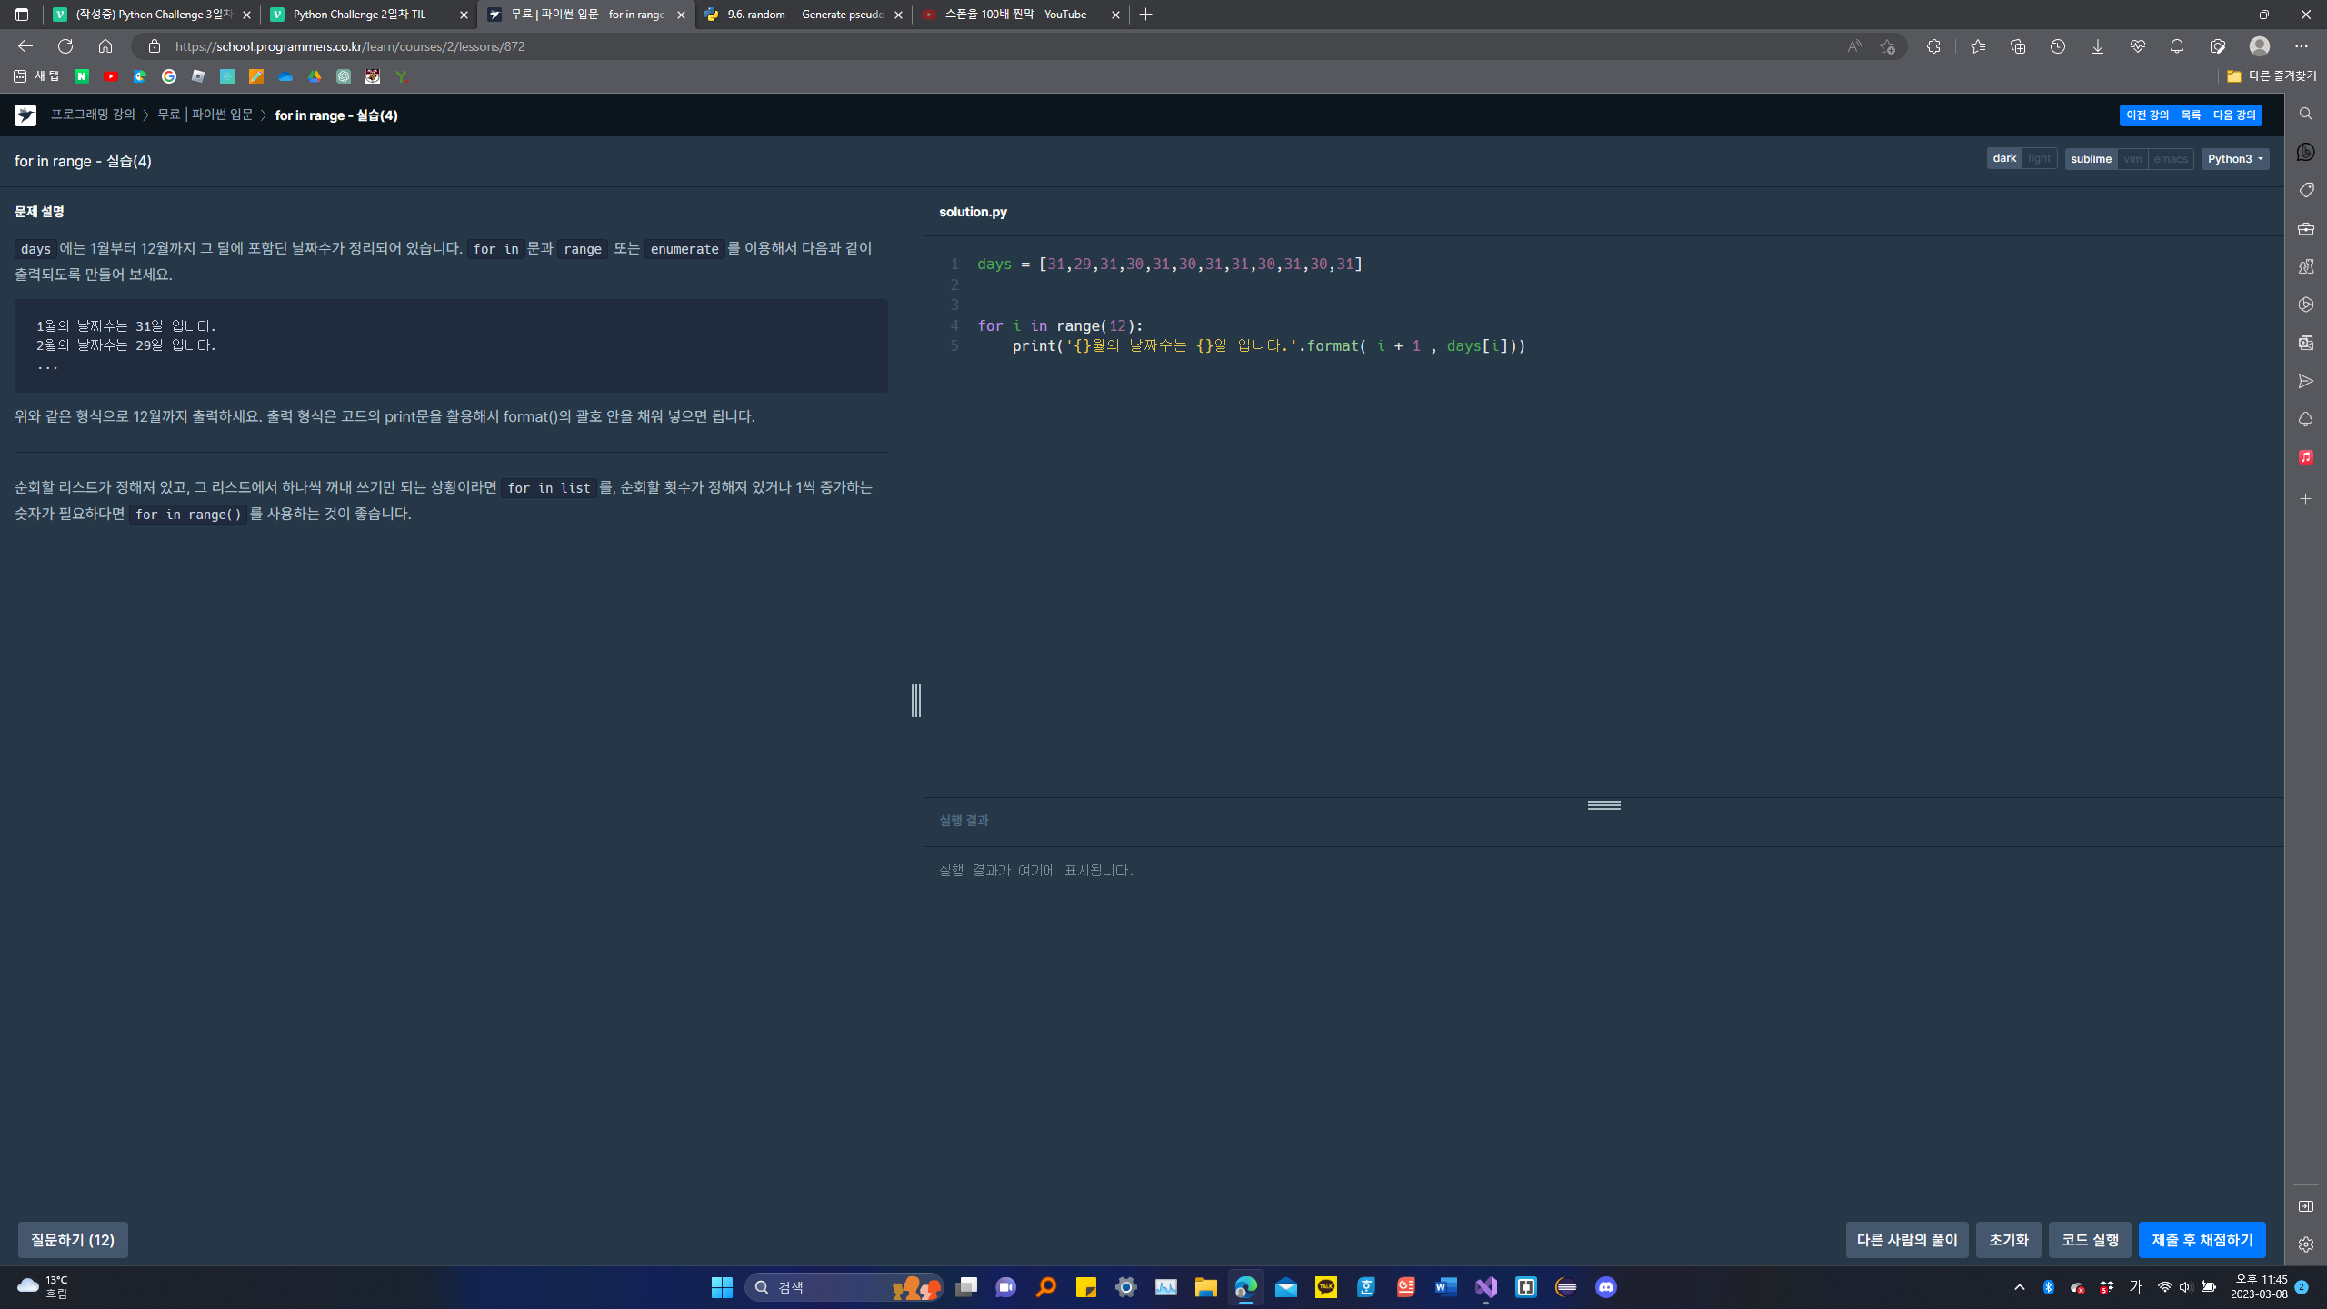The height and width of the screenshot is (1309, 2327).
Task: Click the editor/result horizontal resize handle
Action: [x=1603, y=805]
